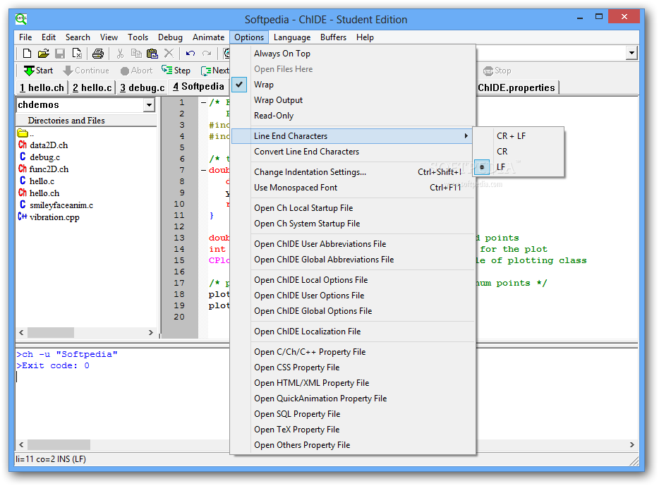
Task: Click the Paste clipboard icon
Action: click(x=152, y=54)
